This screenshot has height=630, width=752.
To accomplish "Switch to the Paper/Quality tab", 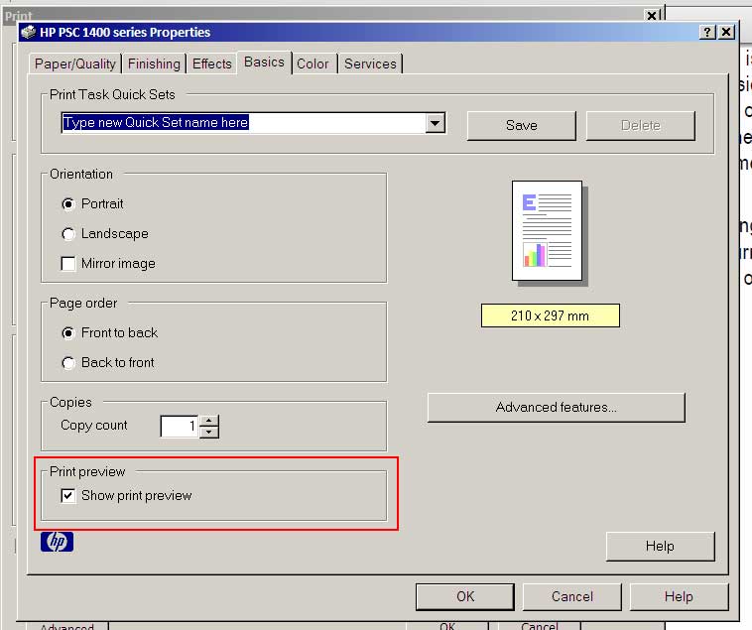I will (x=74, y=63).
